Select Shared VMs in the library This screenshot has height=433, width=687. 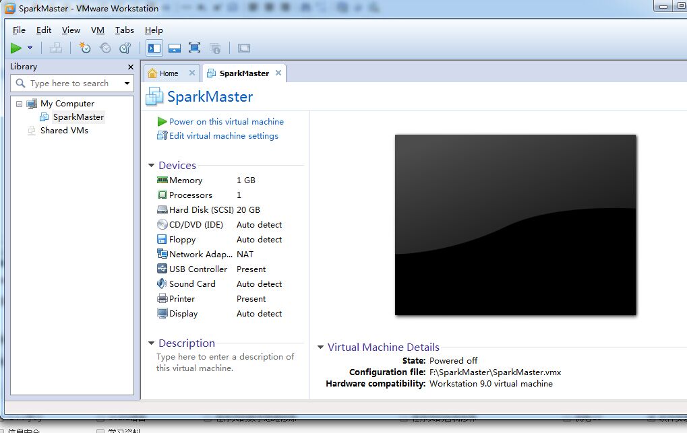(x=64, y=131)
